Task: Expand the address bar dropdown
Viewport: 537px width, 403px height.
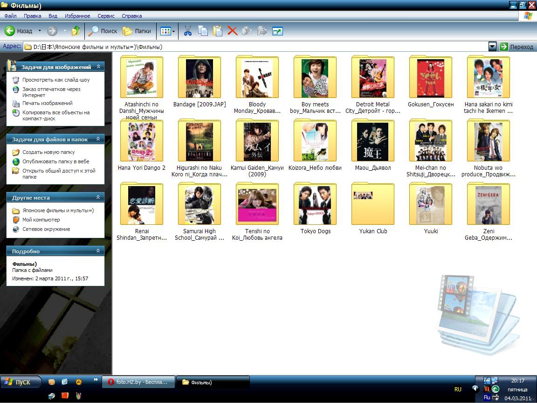Action: [492, 47]
